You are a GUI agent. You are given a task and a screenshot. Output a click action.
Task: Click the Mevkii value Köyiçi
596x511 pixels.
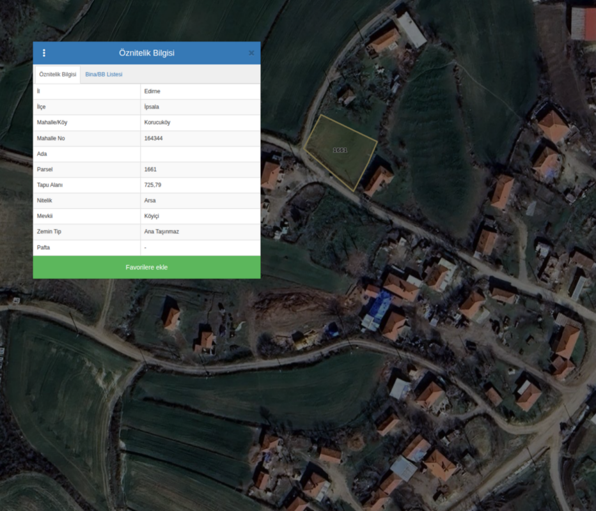(152, 216)
